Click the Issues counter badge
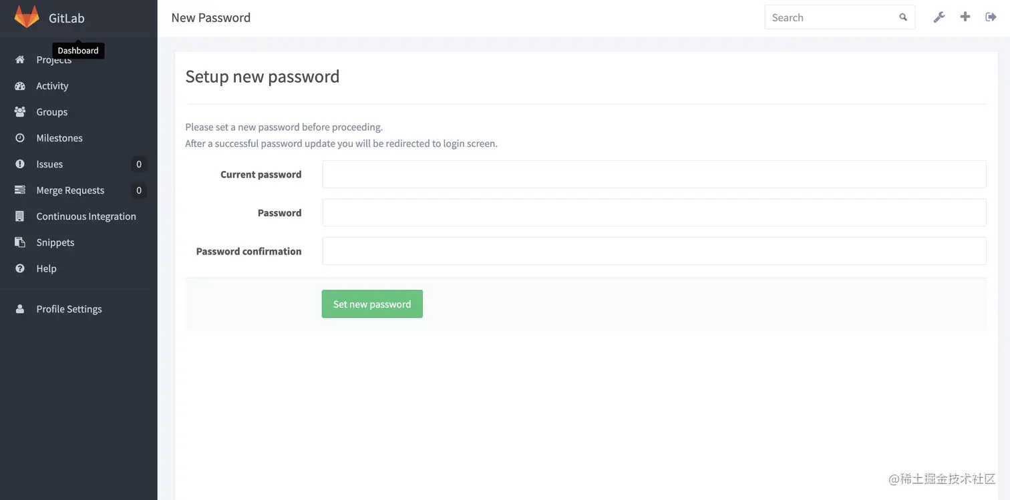This screenshot has height=500, width=1010. (x=138, y=164)
